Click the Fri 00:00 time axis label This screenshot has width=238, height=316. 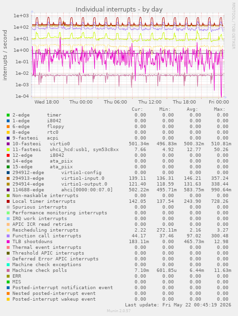click(219, 102)
